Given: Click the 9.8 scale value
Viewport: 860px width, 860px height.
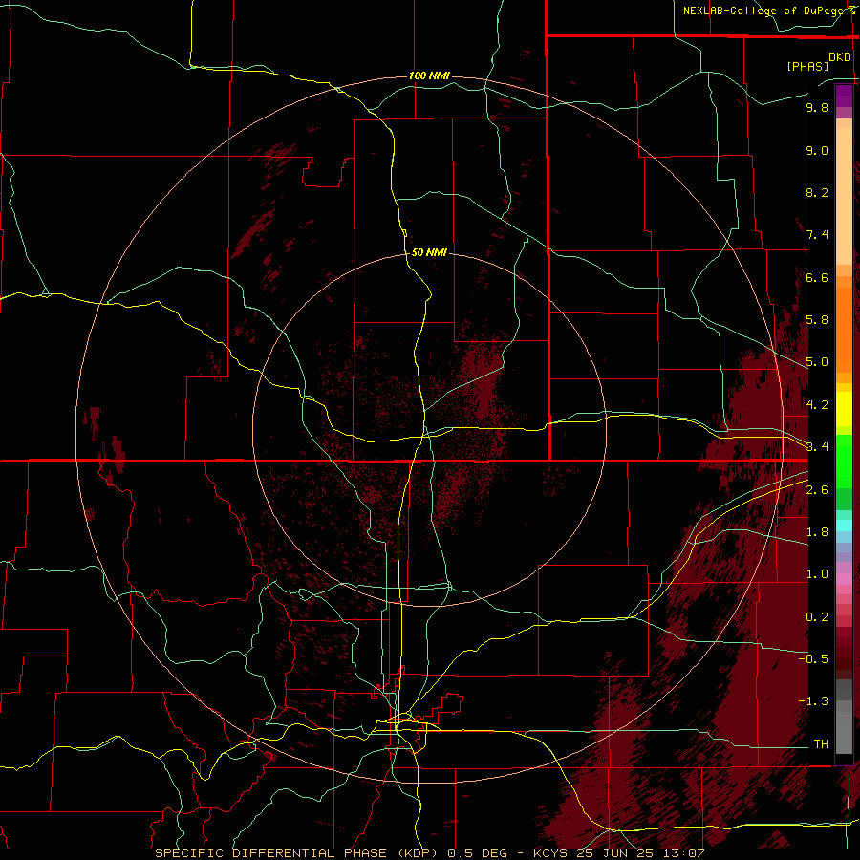Looking at the screenshot, I should click(x=817, y=107).
